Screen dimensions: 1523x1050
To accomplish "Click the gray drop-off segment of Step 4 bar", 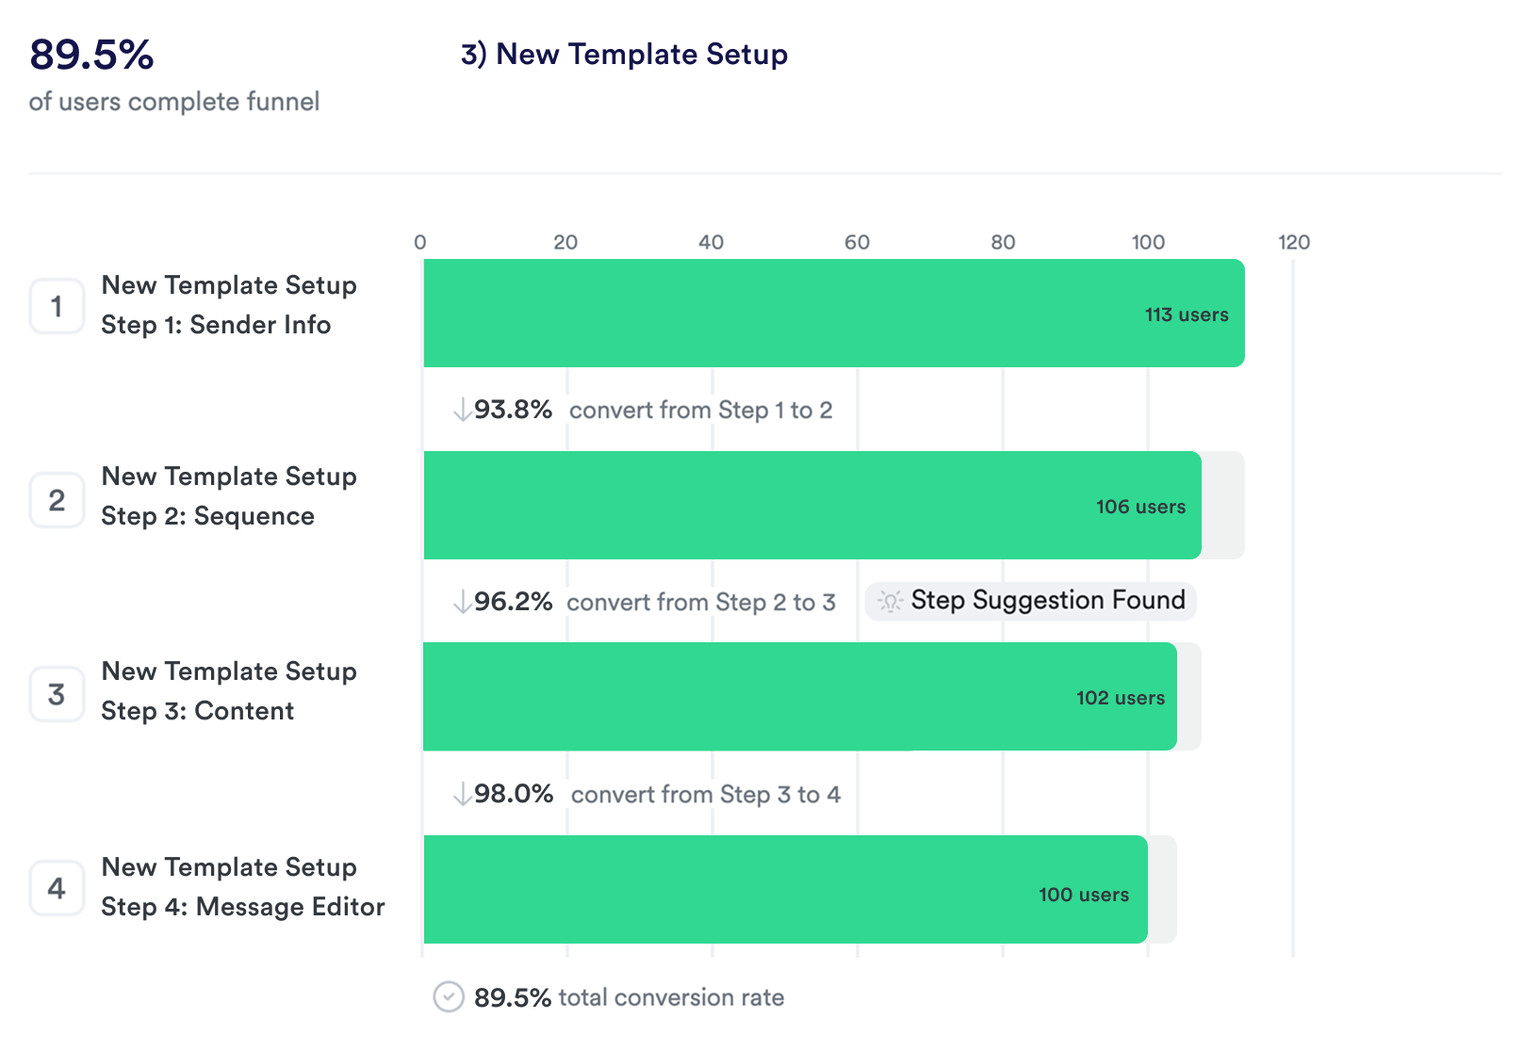I will point(1162,890).
